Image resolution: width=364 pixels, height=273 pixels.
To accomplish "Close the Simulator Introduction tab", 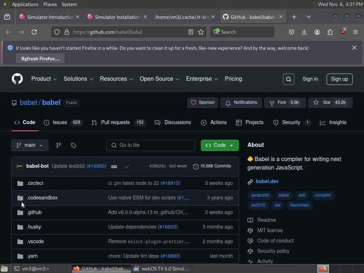I will [x=77, y=17].
